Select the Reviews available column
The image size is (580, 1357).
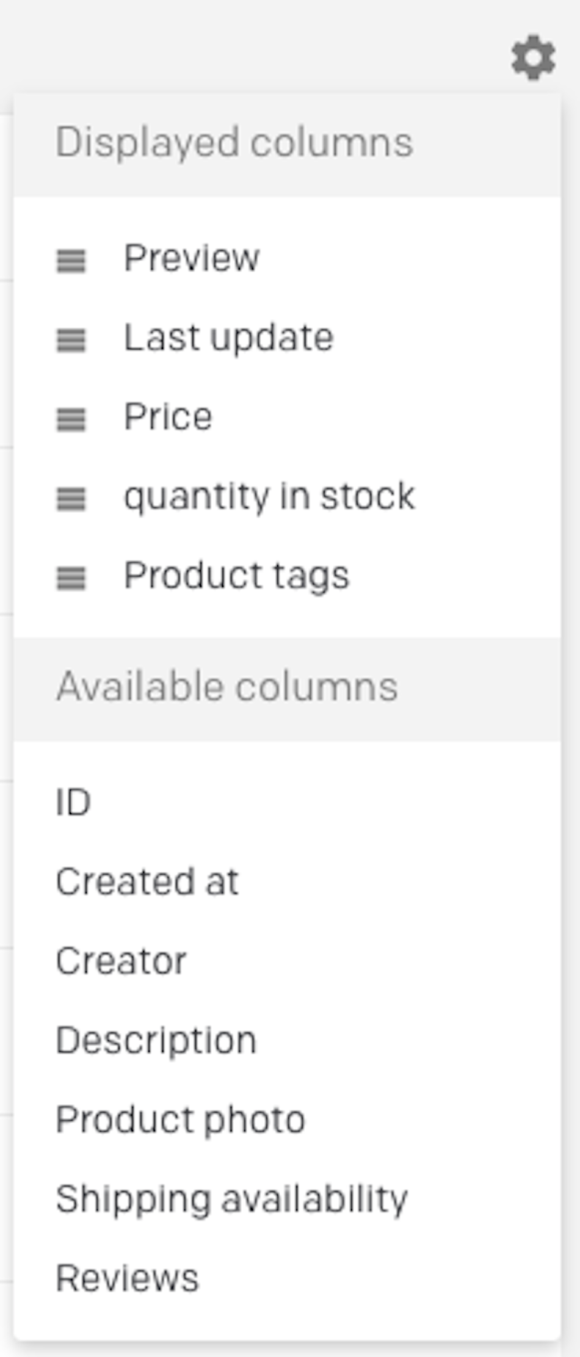point(127,1276)
